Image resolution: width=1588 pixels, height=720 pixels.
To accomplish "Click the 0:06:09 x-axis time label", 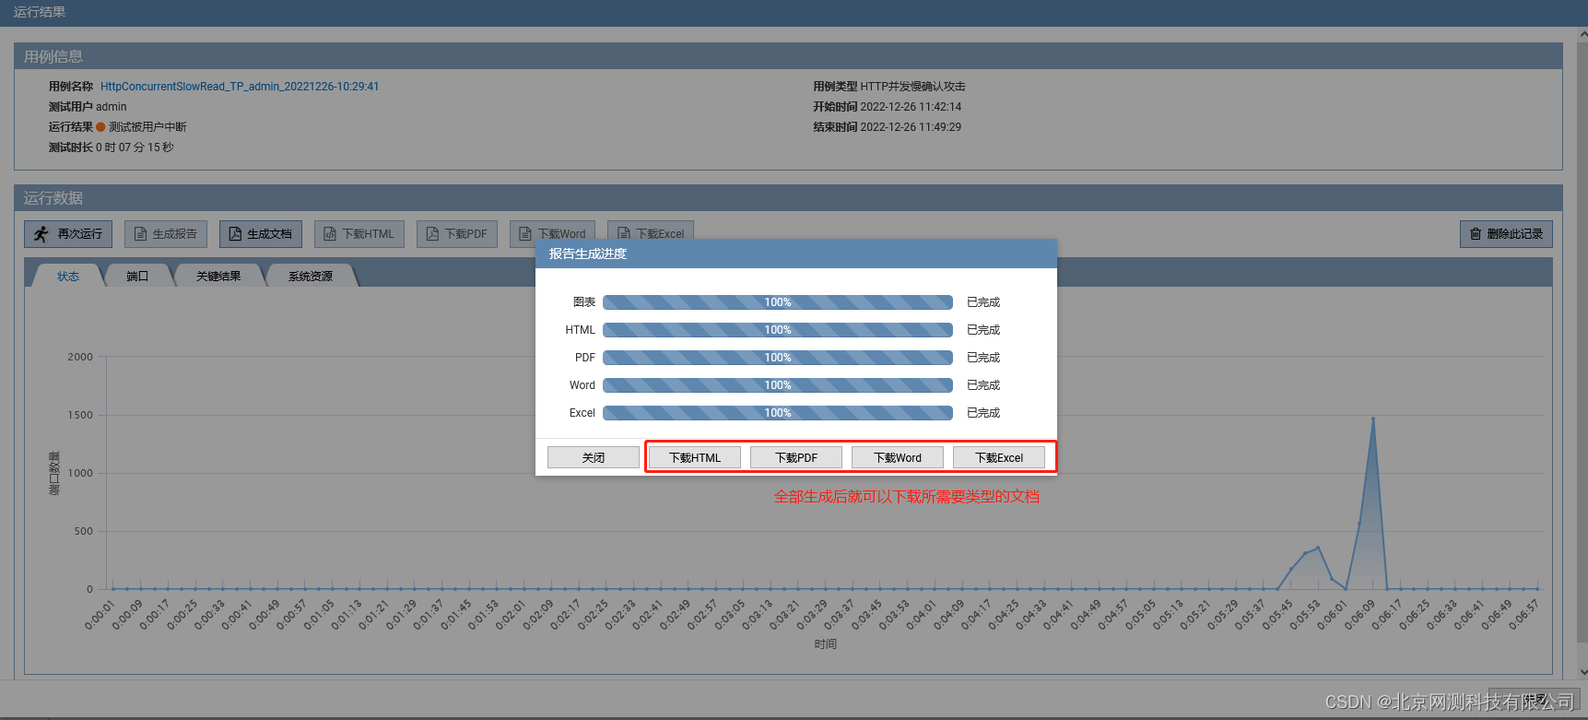I will click(1359, 616).
